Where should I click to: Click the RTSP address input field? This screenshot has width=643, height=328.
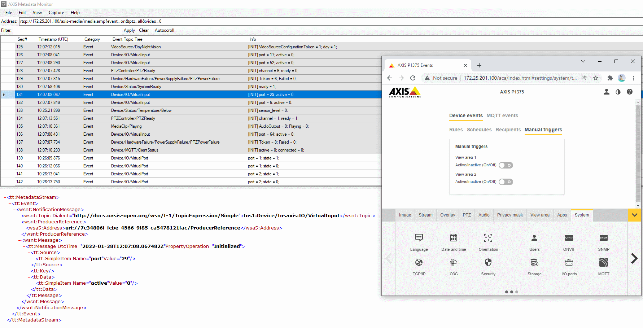(331, 21)
